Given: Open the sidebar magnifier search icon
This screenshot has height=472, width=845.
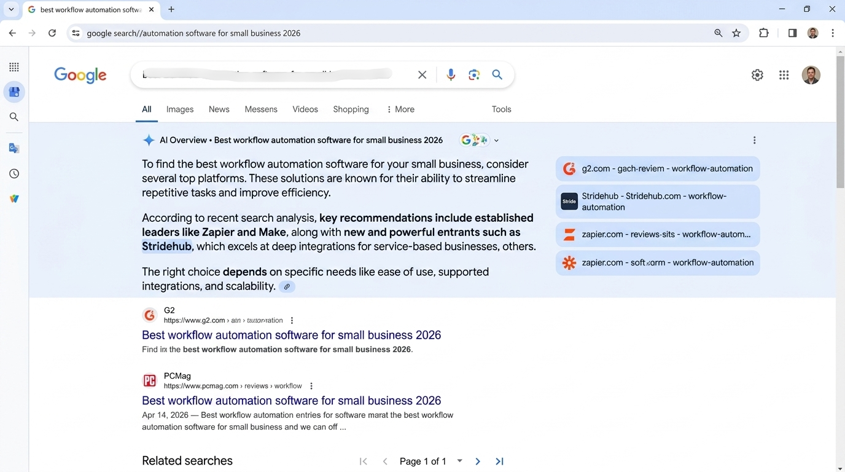Looking at the screenshot, I should tap(14, 117).
